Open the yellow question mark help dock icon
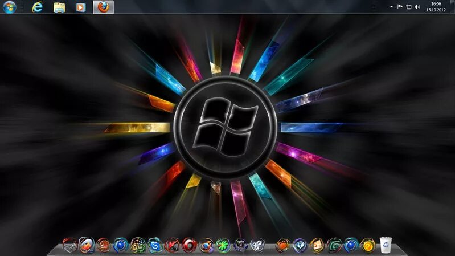Screen dimensions: 455x256 click(368, 246)
